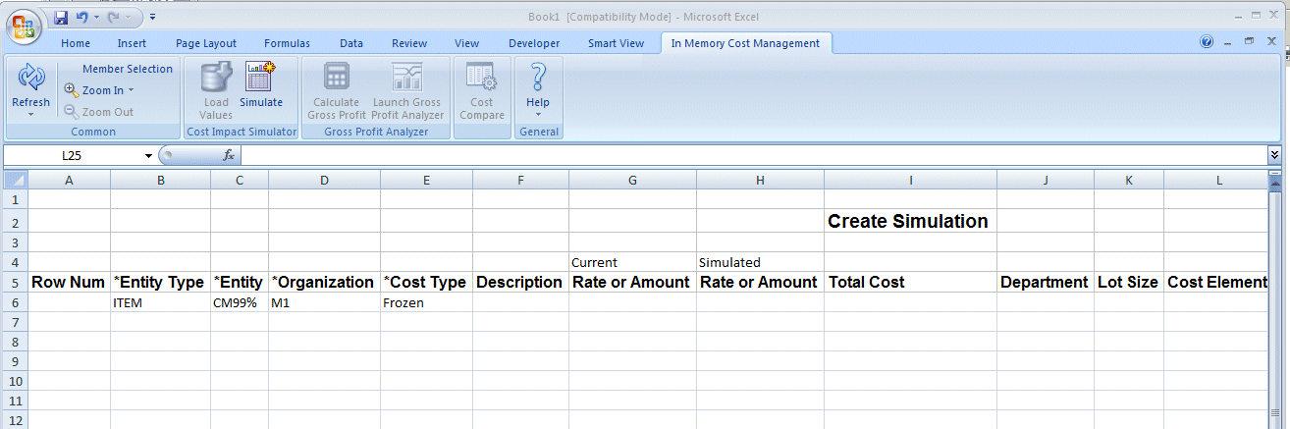The width and height of the screenshot is (1290, 429).
Task: Click the Office button orb
Action: (x=24, y=25)
